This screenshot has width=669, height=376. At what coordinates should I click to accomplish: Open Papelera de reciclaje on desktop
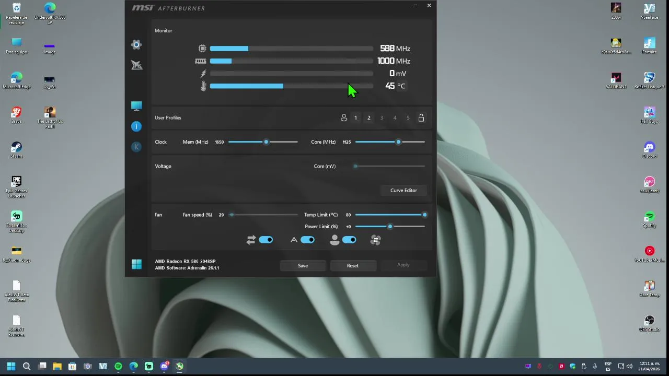click(x=16, y=14)
